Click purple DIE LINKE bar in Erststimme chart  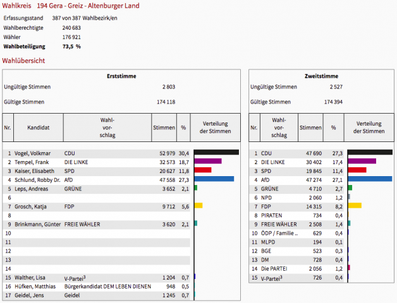[208, 161]
